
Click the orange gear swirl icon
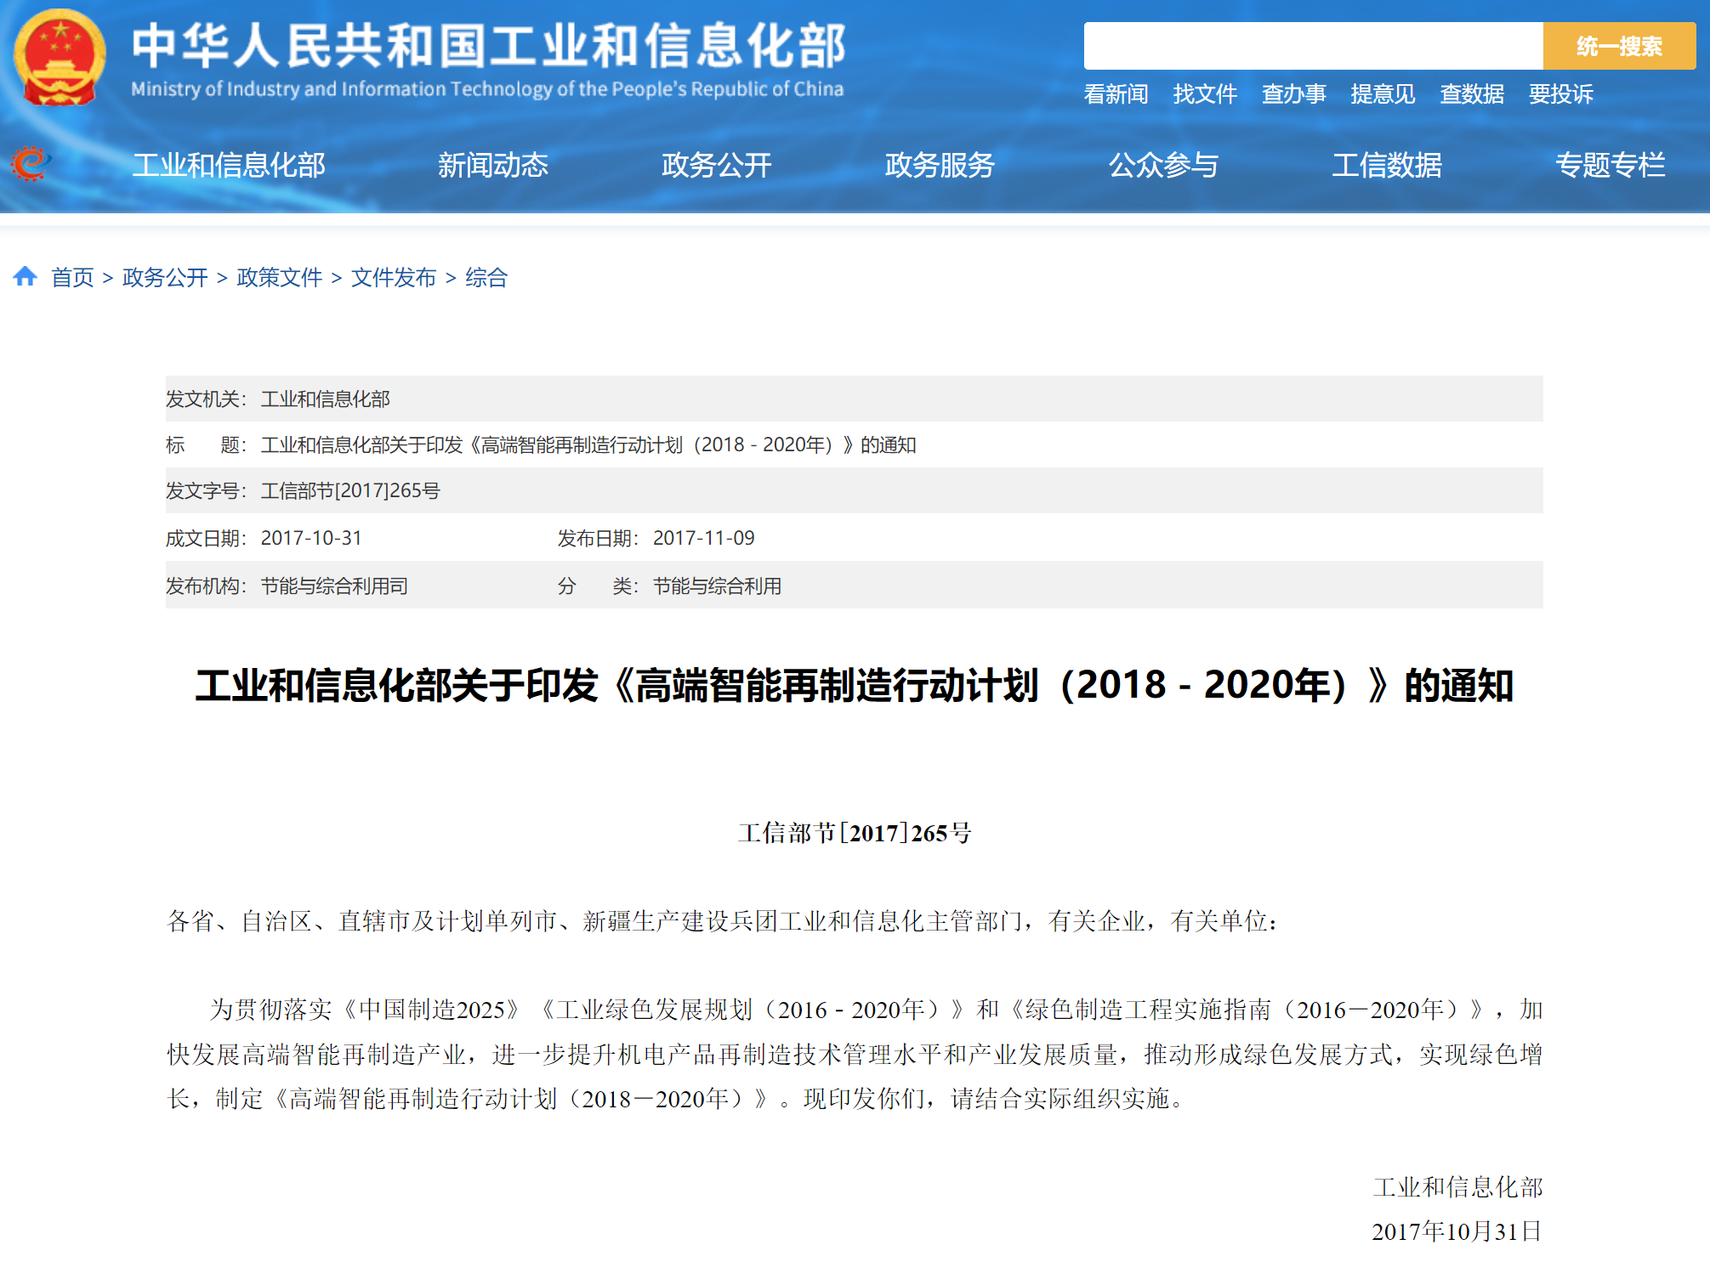[x=31, y=163]
